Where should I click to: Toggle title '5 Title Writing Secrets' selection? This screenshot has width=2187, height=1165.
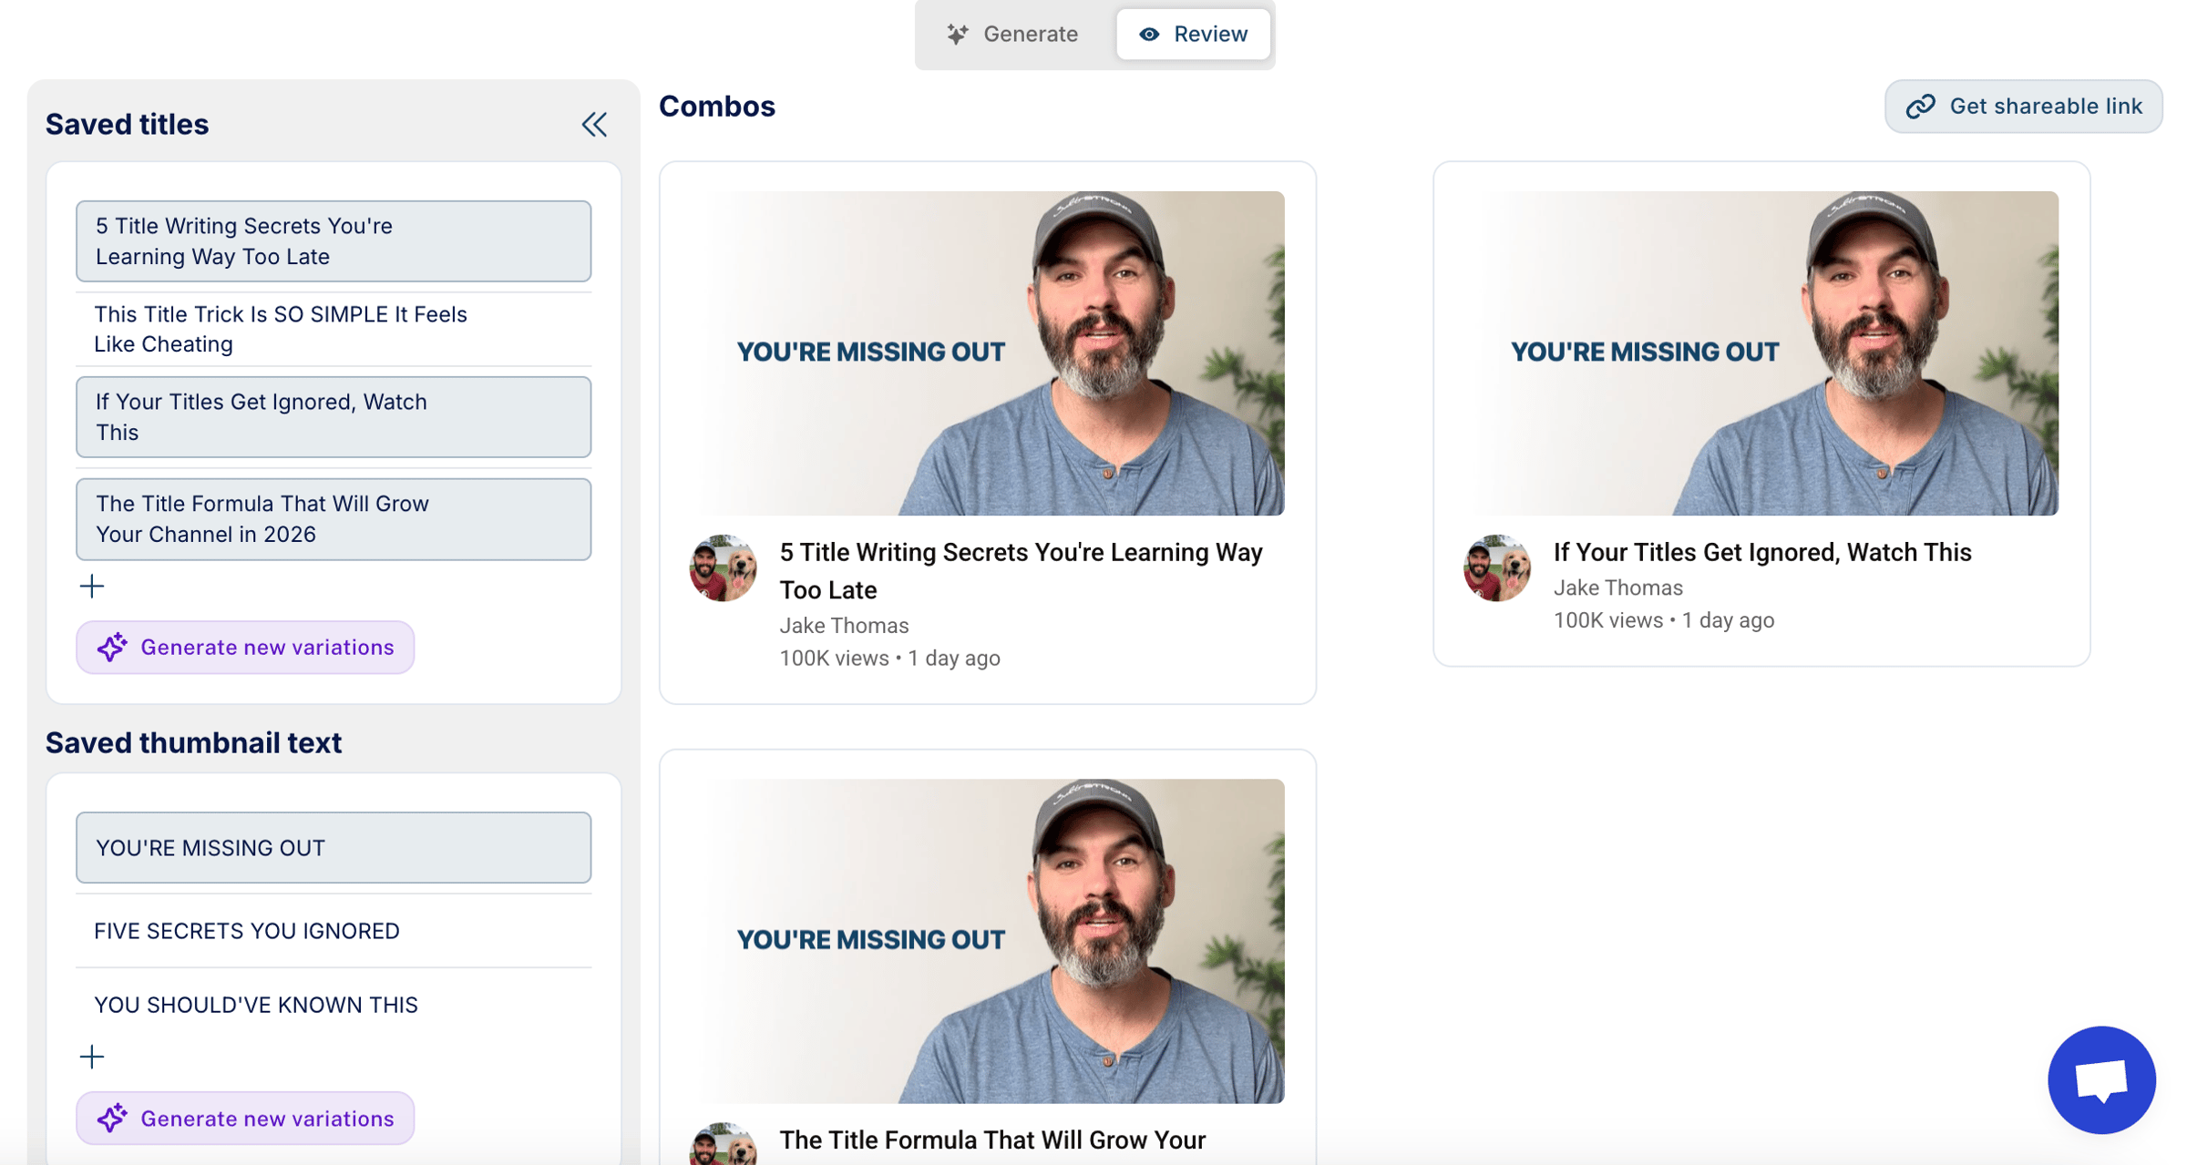pyautogui.click(x=334, y=241)
